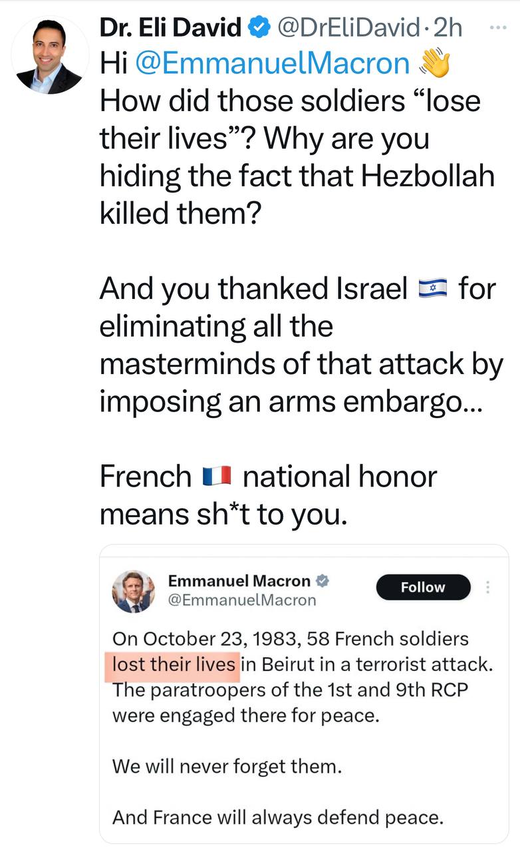The image size is (520, 852).
Task: Click the "We will never forget them." line
Action: click(x=227, y=766)
